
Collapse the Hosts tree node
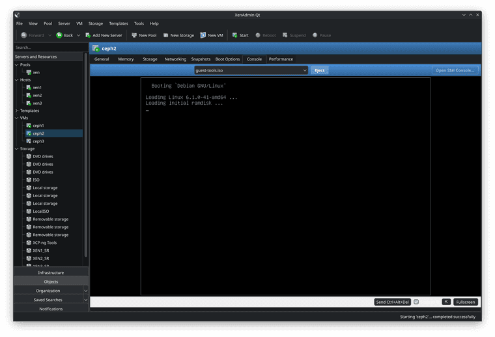pyautogui.click(x=17, y=79)
